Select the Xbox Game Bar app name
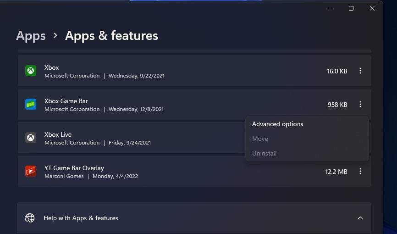This screenshot has width=397, height=234. (66, 101)
